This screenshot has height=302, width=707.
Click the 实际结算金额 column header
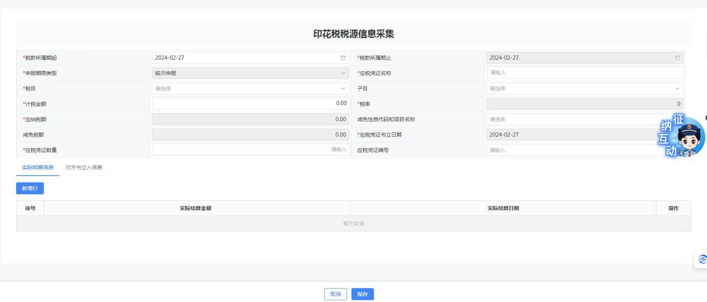[197, 208]
